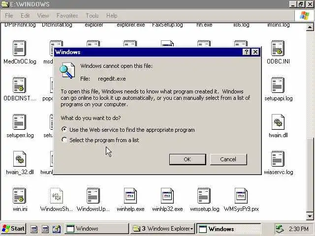Activate the bold Windows taskbar button
Screen dimensions: 315x236
(228, 229)
